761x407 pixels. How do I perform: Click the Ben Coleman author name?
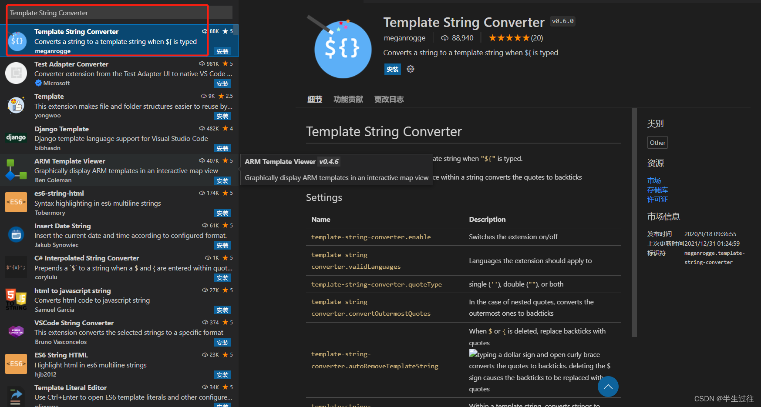[53, 180]
